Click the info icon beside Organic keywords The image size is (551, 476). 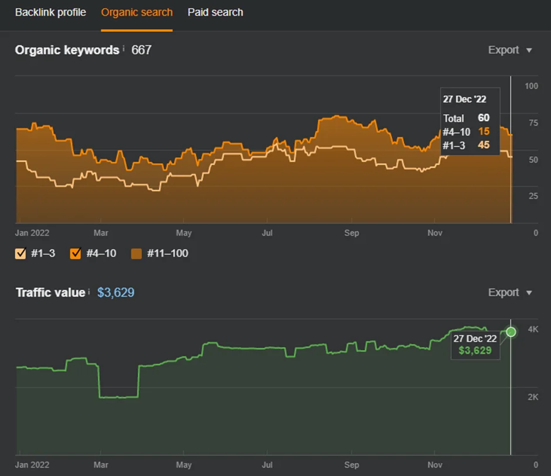pos(123,49)
